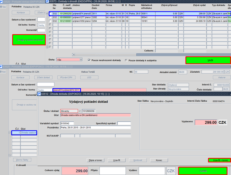Open the Přiznání DPH tab button
Viewport: 231px width, 175px height.
tap(66, 78)
